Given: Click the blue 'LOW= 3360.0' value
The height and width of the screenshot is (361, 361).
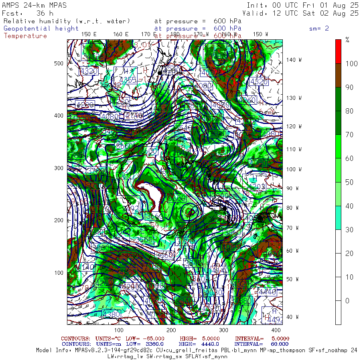Looking at the screenshot, I should [145, 344].
